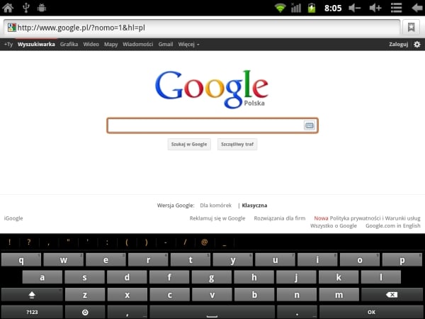Open Polityka prywatności i Warunki usług link

tap(375, 218)
